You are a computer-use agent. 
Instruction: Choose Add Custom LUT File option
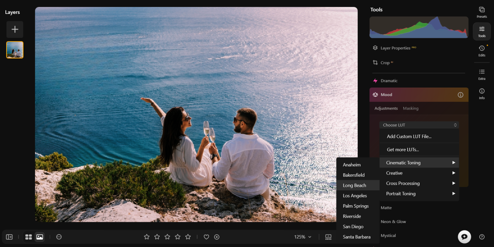point(420,136)
